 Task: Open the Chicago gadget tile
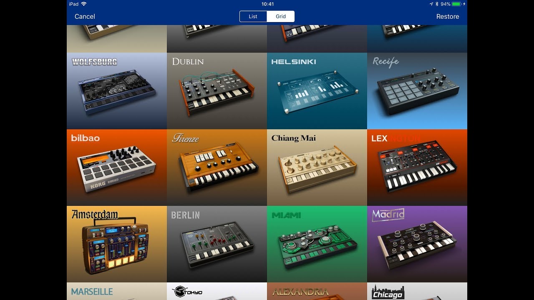(417, 291)
